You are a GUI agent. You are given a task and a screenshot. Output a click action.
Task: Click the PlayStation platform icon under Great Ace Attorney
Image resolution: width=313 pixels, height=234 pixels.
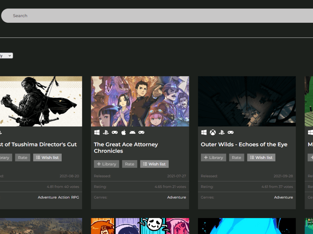[x=105, y=132]
